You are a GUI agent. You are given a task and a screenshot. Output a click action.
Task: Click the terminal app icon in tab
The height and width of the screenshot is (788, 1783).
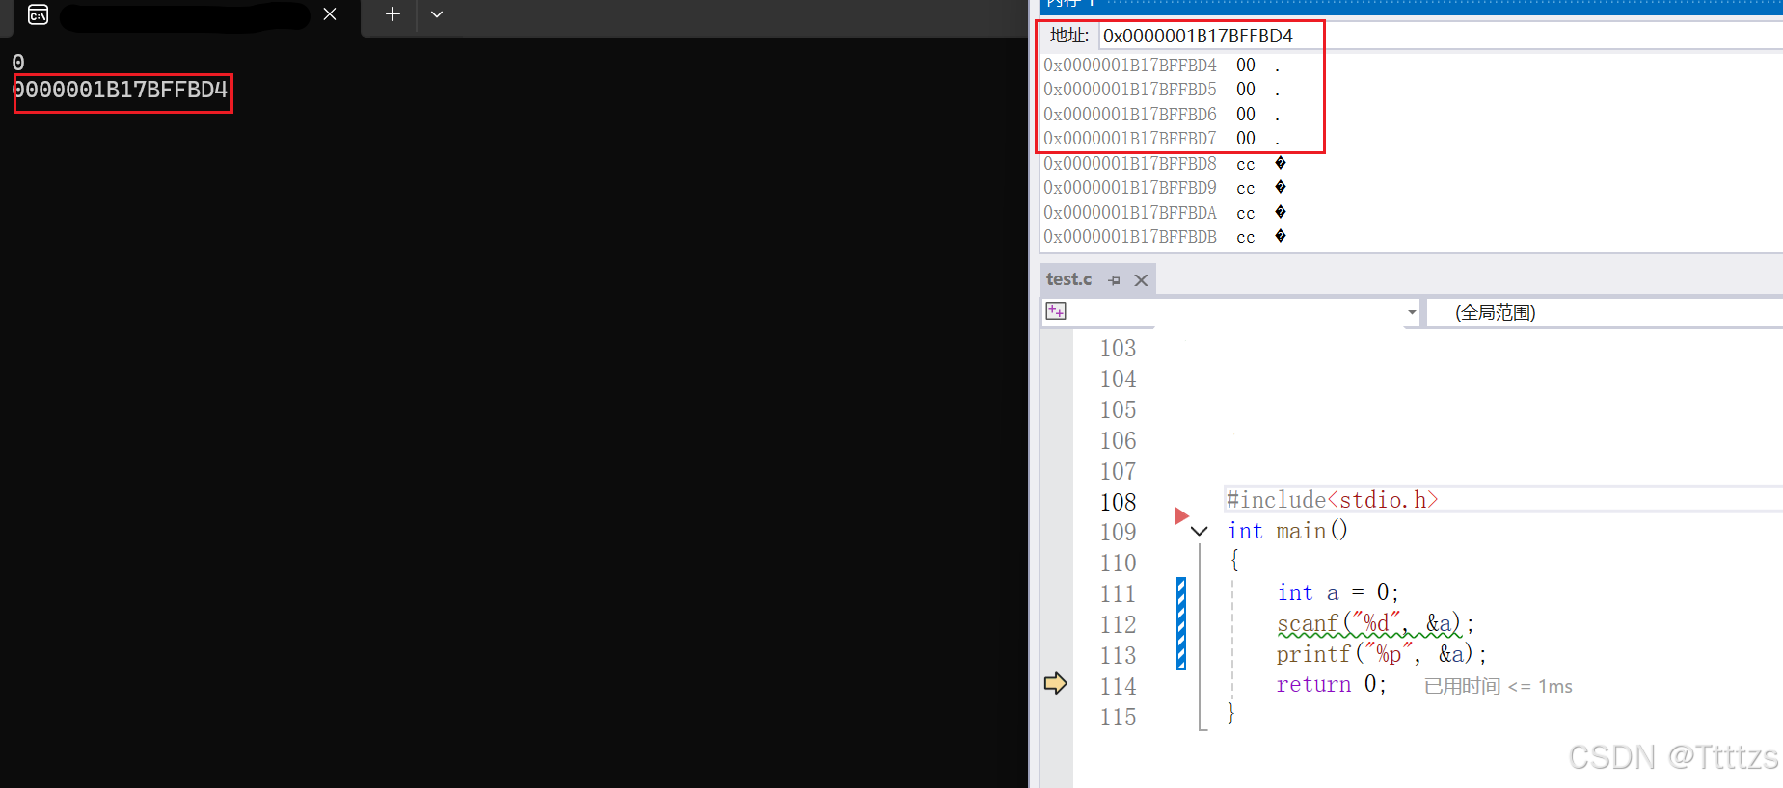click(x=38, y=14)
